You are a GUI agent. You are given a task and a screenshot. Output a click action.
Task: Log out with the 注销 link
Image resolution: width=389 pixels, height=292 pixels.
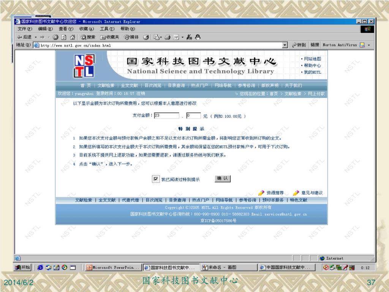point(141,94)
